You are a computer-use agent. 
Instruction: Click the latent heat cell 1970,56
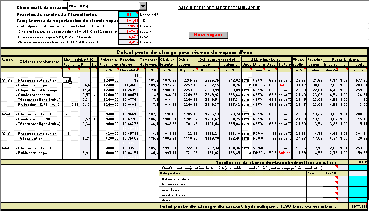[168, 81]
